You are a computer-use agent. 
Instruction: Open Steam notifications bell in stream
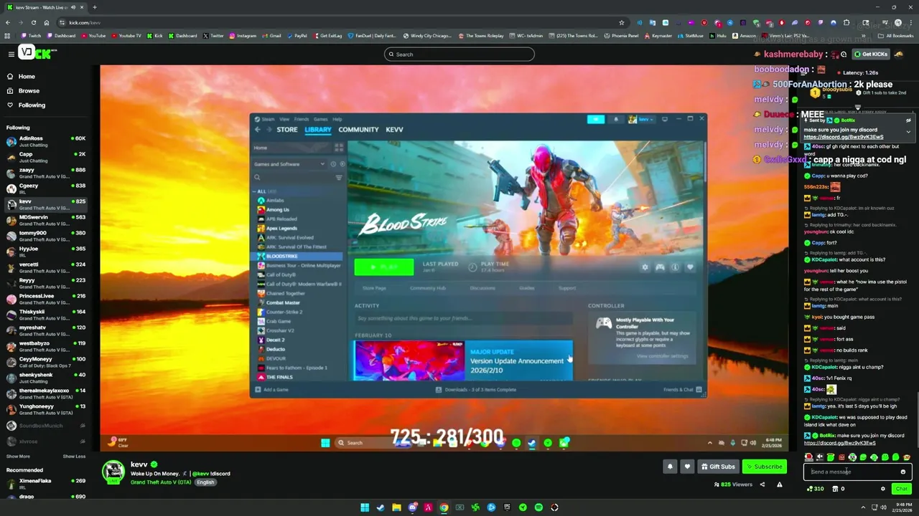point(616,119)
